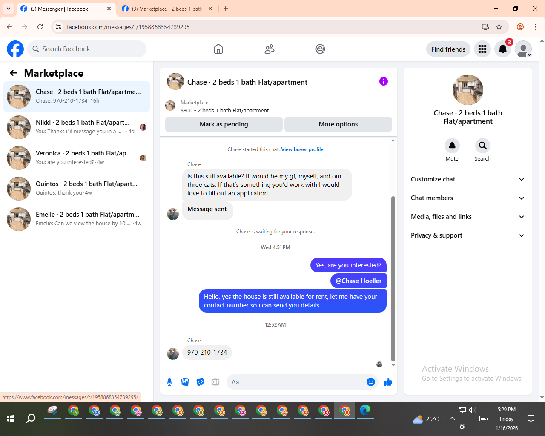Click 'Yes, are you interested?' message
The height and width of the screenshot is (436, 545).
[348, 265]
